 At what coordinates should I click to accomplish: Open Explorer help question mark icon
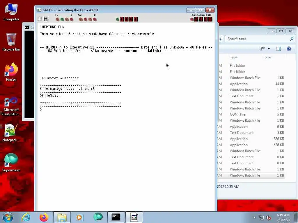tap(289, 49)
